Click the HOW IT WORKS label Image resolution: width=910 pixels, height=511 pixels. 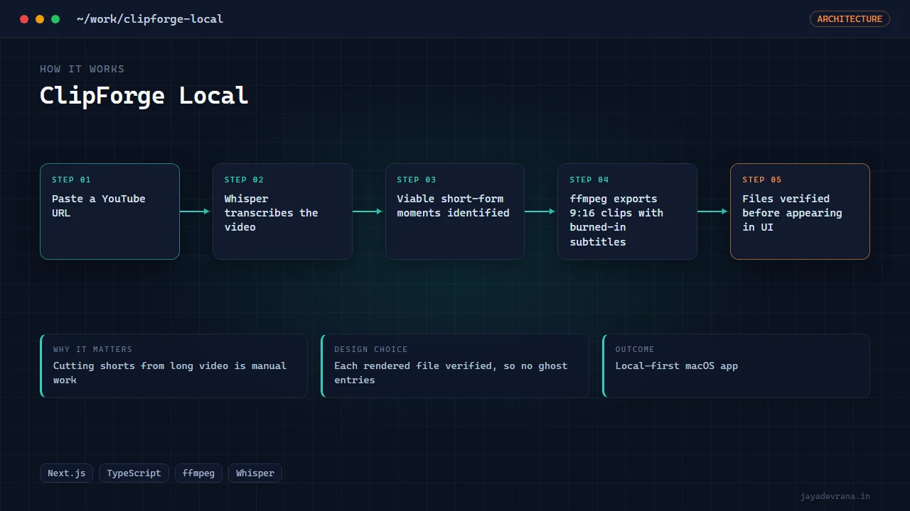82,69
